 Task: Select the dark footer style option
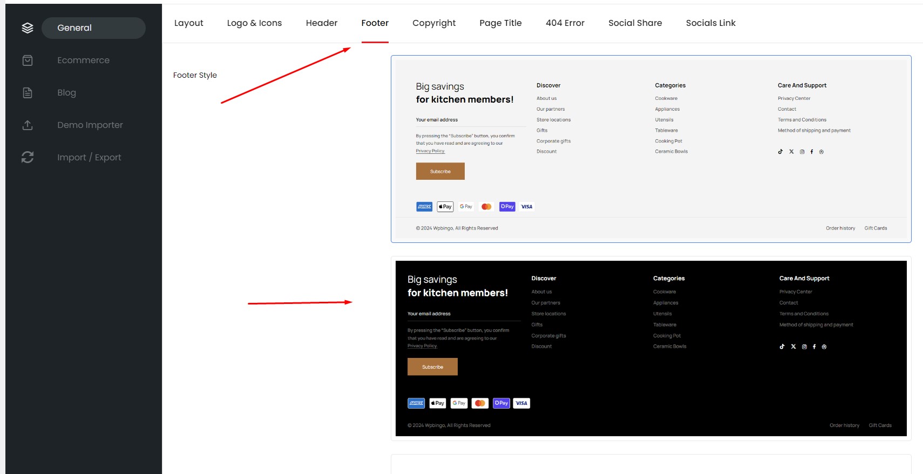pos(651,348)
